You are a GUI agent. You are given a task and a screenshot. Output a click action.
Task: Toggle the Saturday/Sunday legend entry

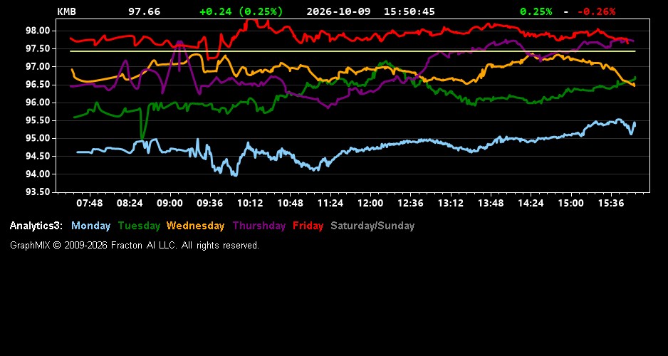click(x=372, y=226)
